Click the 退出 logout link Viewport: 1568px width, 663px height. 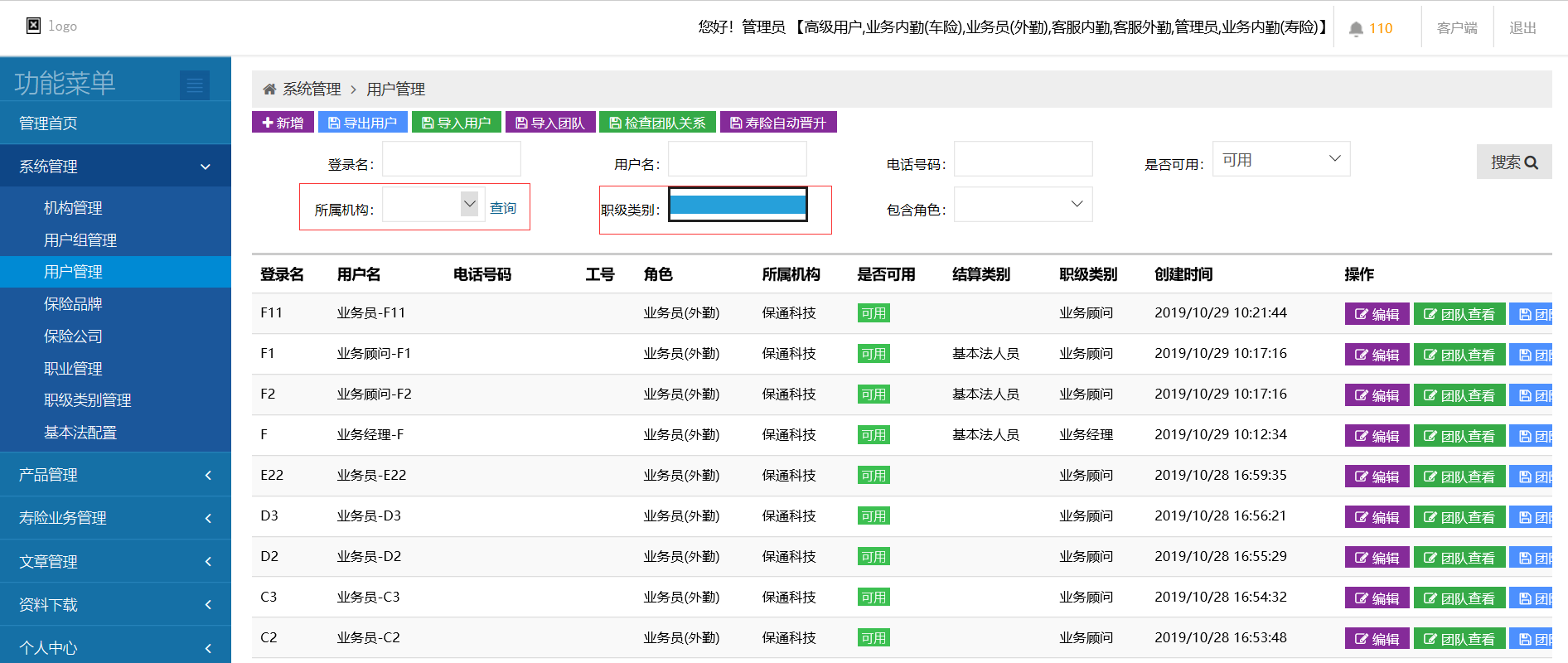(x=1522, y=28)
